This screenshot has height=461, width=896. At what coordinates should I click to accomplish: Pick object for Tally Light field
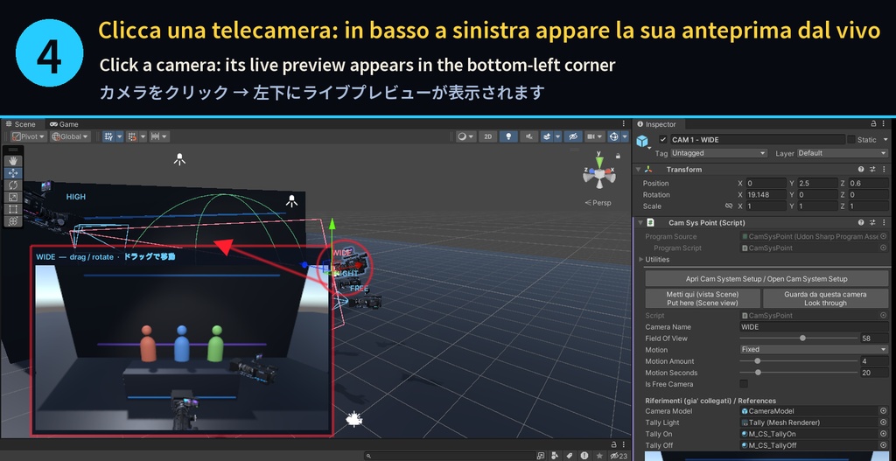click(x=884, y=423)
